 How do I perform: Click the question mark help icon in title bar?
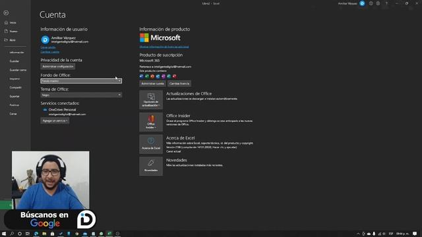[386, 3]
